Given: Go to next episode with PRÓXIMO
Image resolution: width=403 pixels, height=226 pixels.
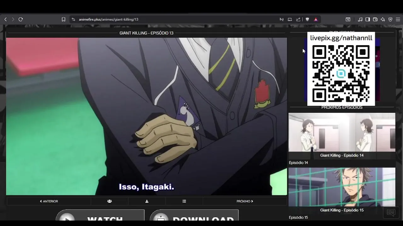Looking at the screenshot, I should (x=245, y=201).
